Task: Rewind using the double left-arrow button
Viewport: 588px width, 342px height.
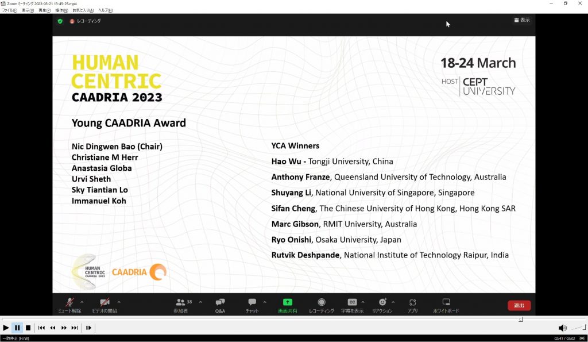Action: [x=52, y=328]
